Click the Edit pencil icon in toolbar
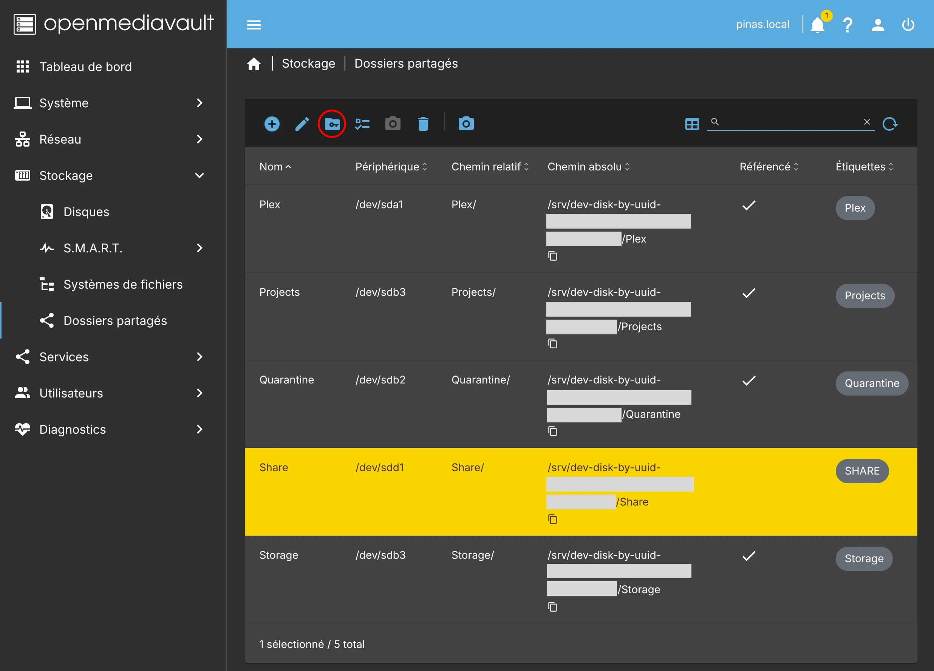934x671 pixels. pos(302,124)
